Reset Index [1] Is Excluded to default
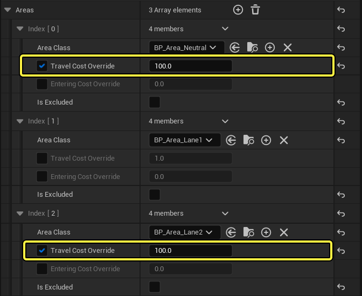Viewport: 362px width, 296px height. (341, 195)
